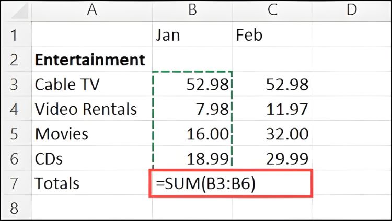The width and height of the screenshot is (392, 221).
Task: Select empty cell B2 beside Entertainment
Action: point(192,59)
